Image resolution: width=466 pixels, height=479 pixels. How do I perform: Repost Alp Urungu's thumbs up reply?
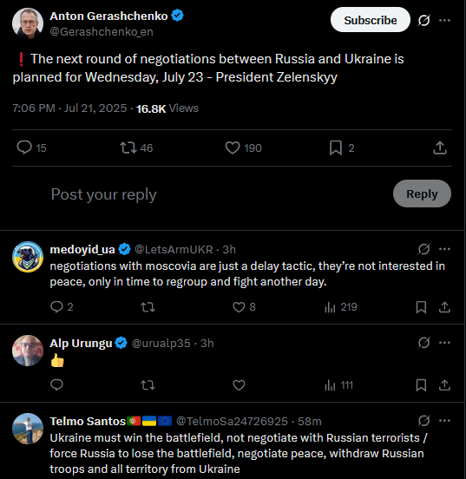point(148,385)
